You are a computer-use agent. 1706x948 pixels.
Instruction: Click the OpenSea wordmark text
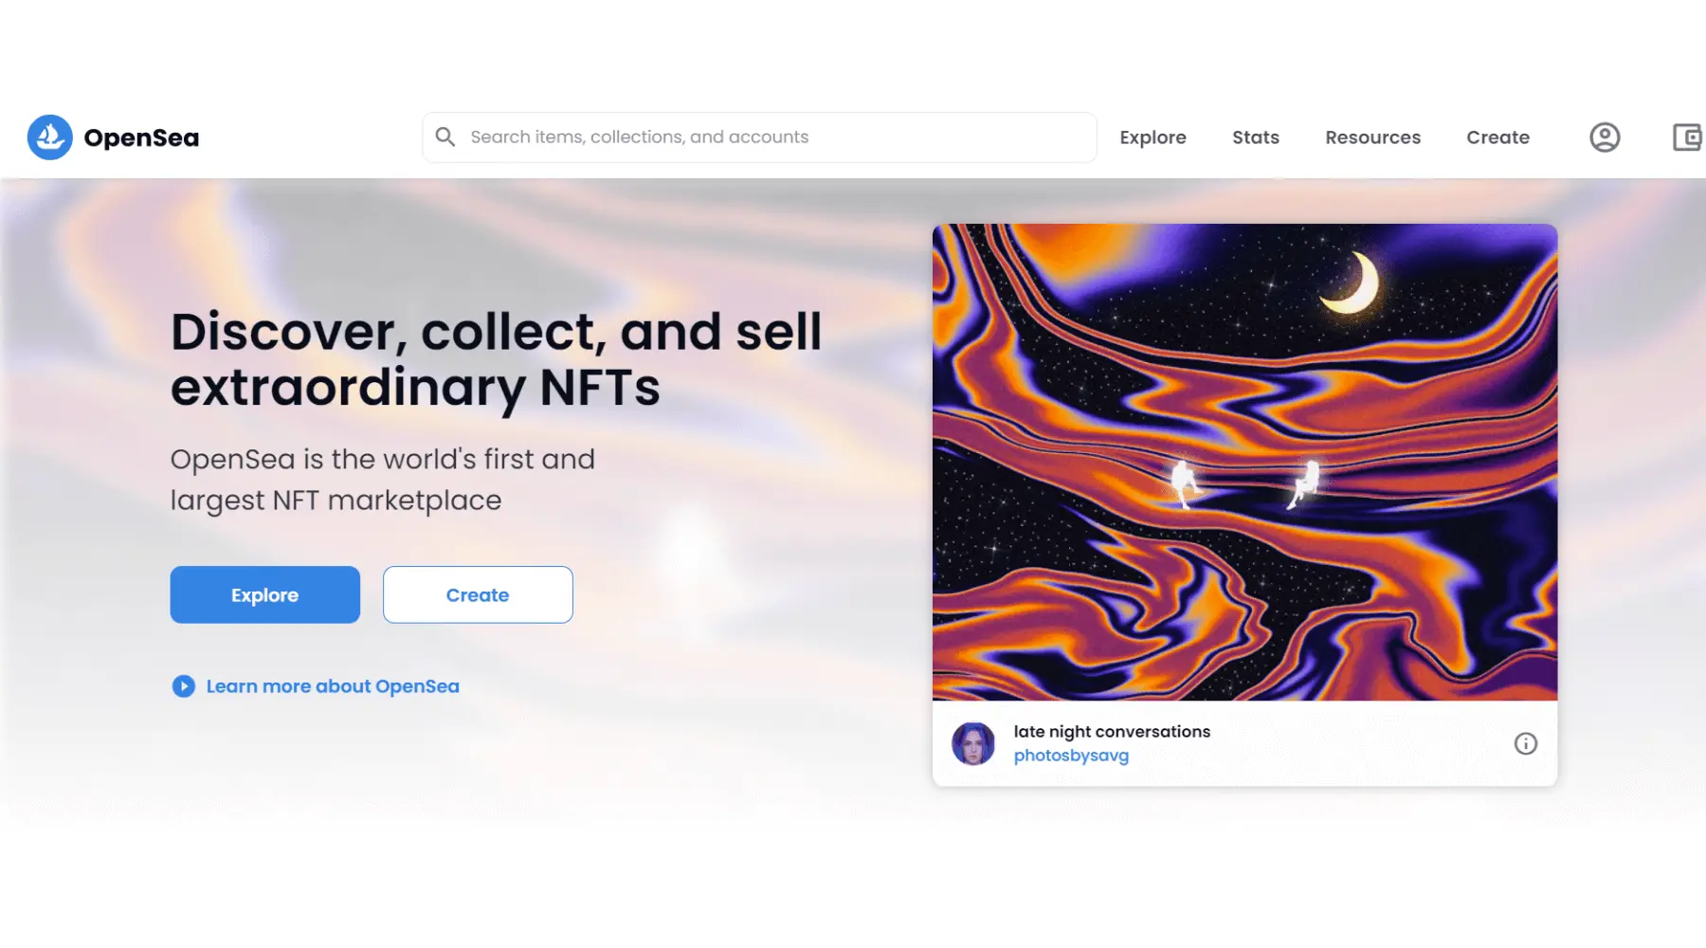pyautogui.click(x=141, y=138)
